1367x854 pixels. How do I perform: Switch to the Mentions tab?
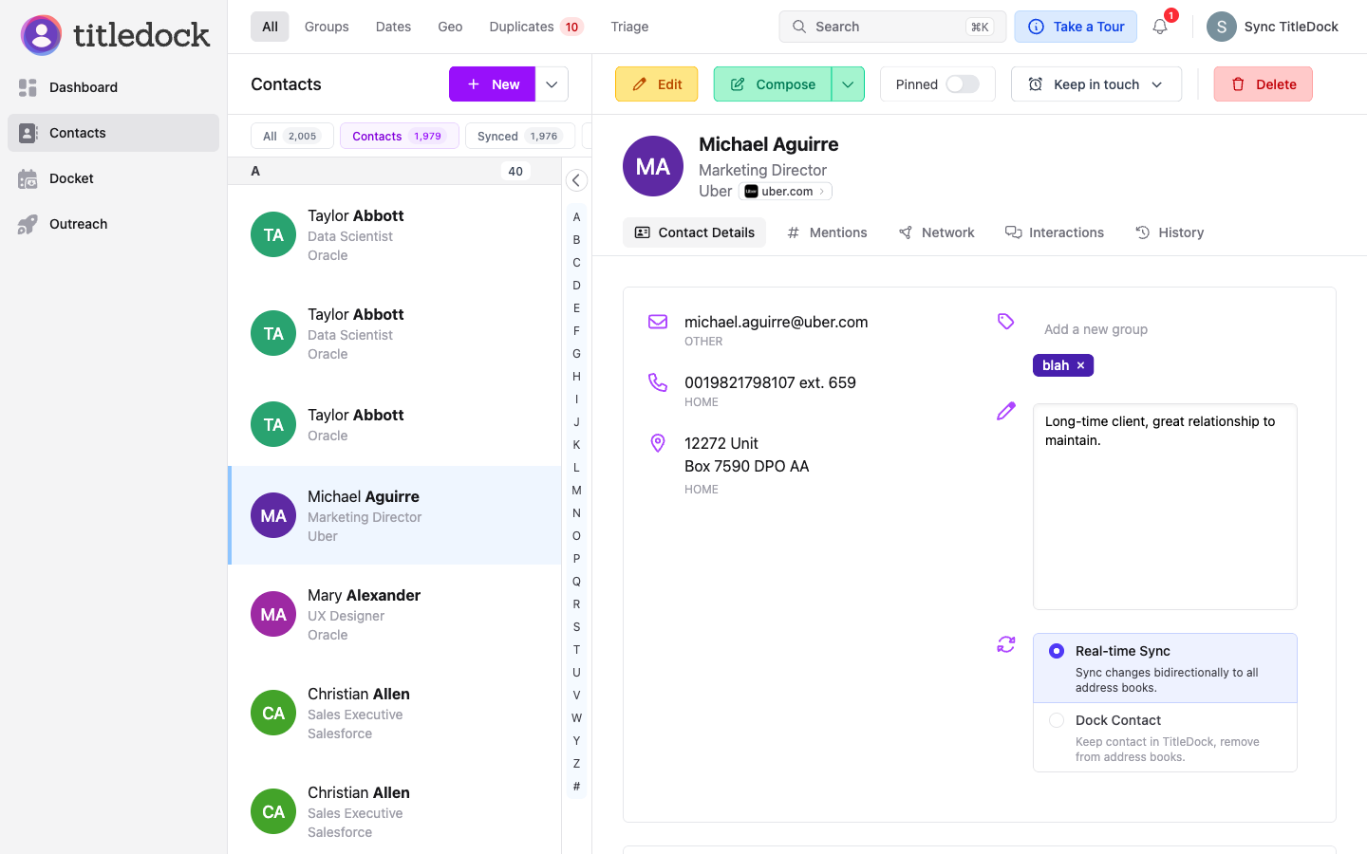827,232
